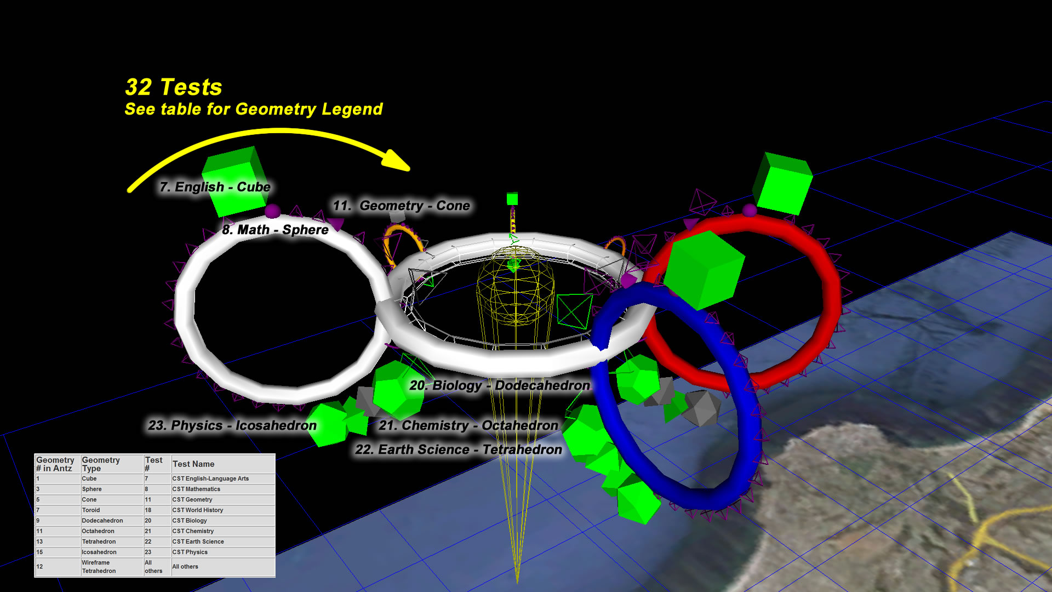Select the 'Toroid' geometry type cell
This screenshot has height=592, width=1052.
(91, 510)
